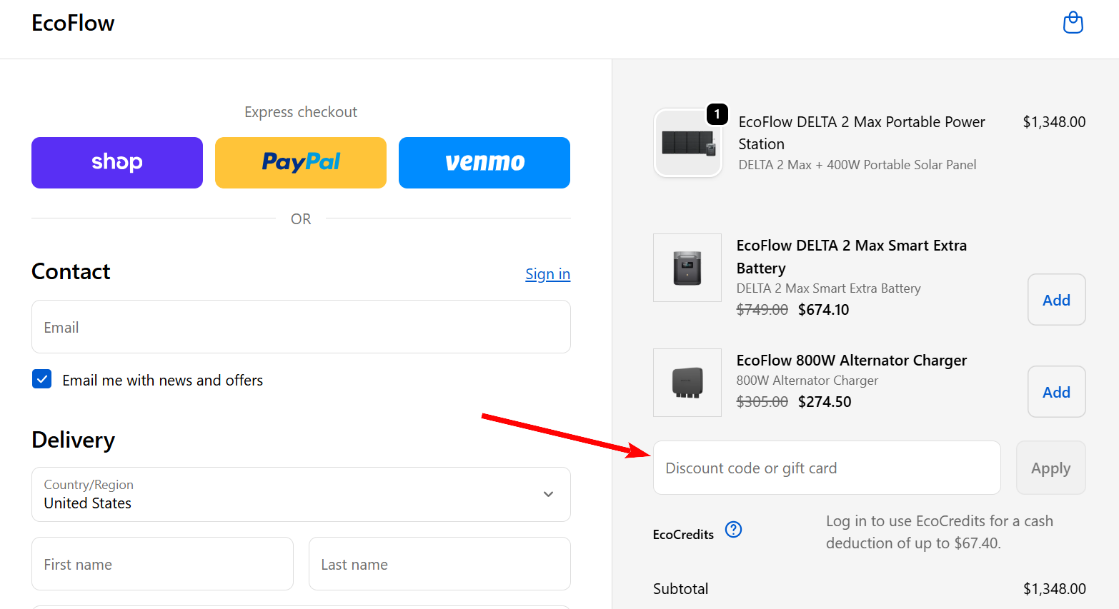Open the shopping bag cart icon
Viewport: 1119px width, 609px height.
[1073, 23]
